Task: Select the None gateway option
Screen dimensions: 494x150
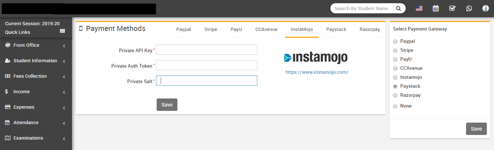Action: [395, 106]
